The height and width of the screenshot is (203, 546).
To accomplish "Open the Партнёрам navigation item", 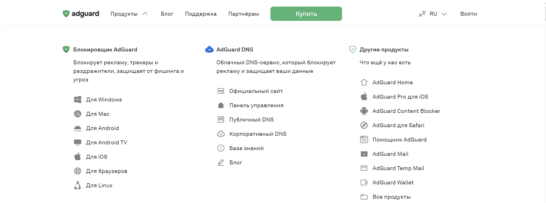I will point(243,14).
